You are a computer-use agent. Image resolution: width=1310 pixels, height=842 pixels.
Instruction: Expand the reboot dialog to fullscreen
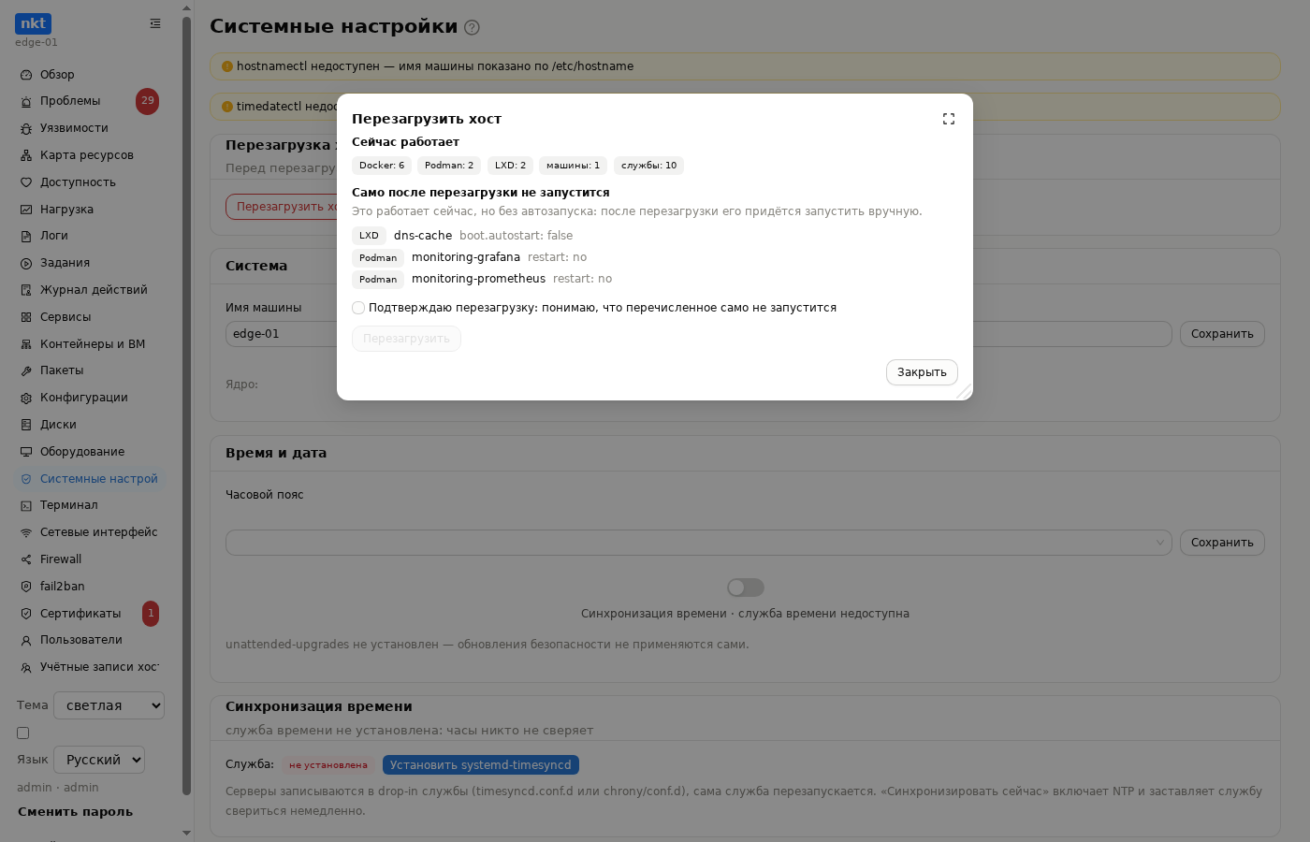point(949,119)
